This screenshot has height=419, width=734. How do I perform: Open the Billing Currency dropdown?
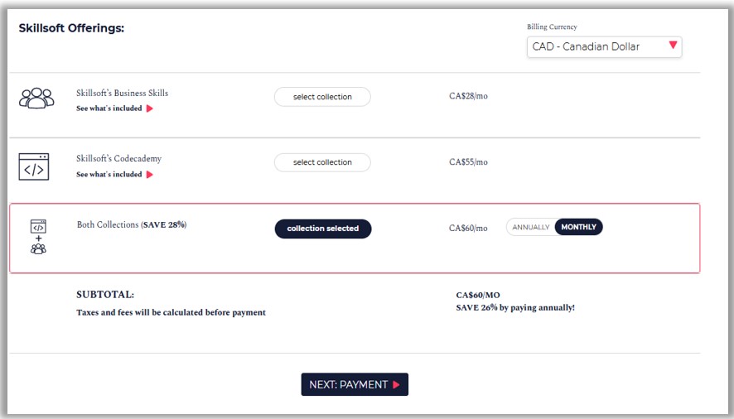tap(603, 47)
